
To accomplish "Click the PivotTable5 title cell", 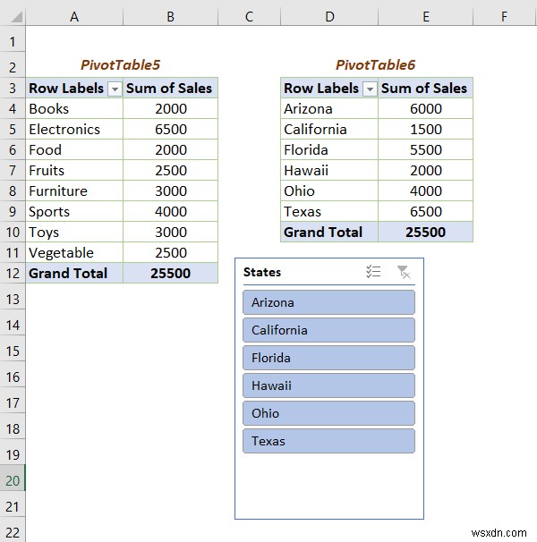I will click(122, 65).
